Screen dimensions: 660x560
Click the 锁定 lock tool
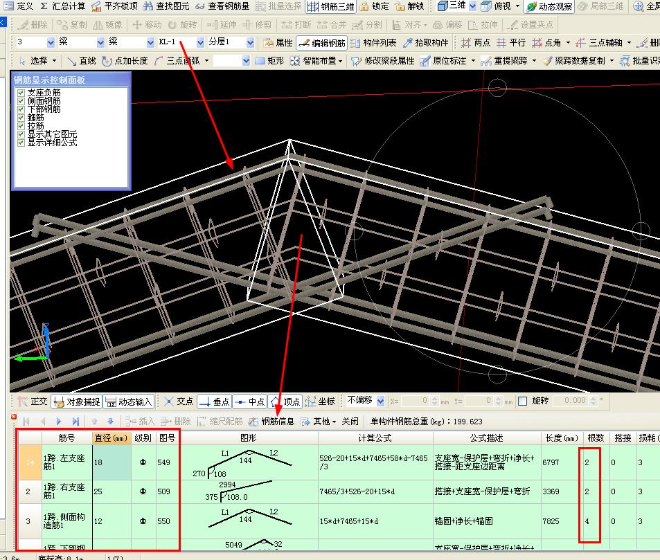374,6
